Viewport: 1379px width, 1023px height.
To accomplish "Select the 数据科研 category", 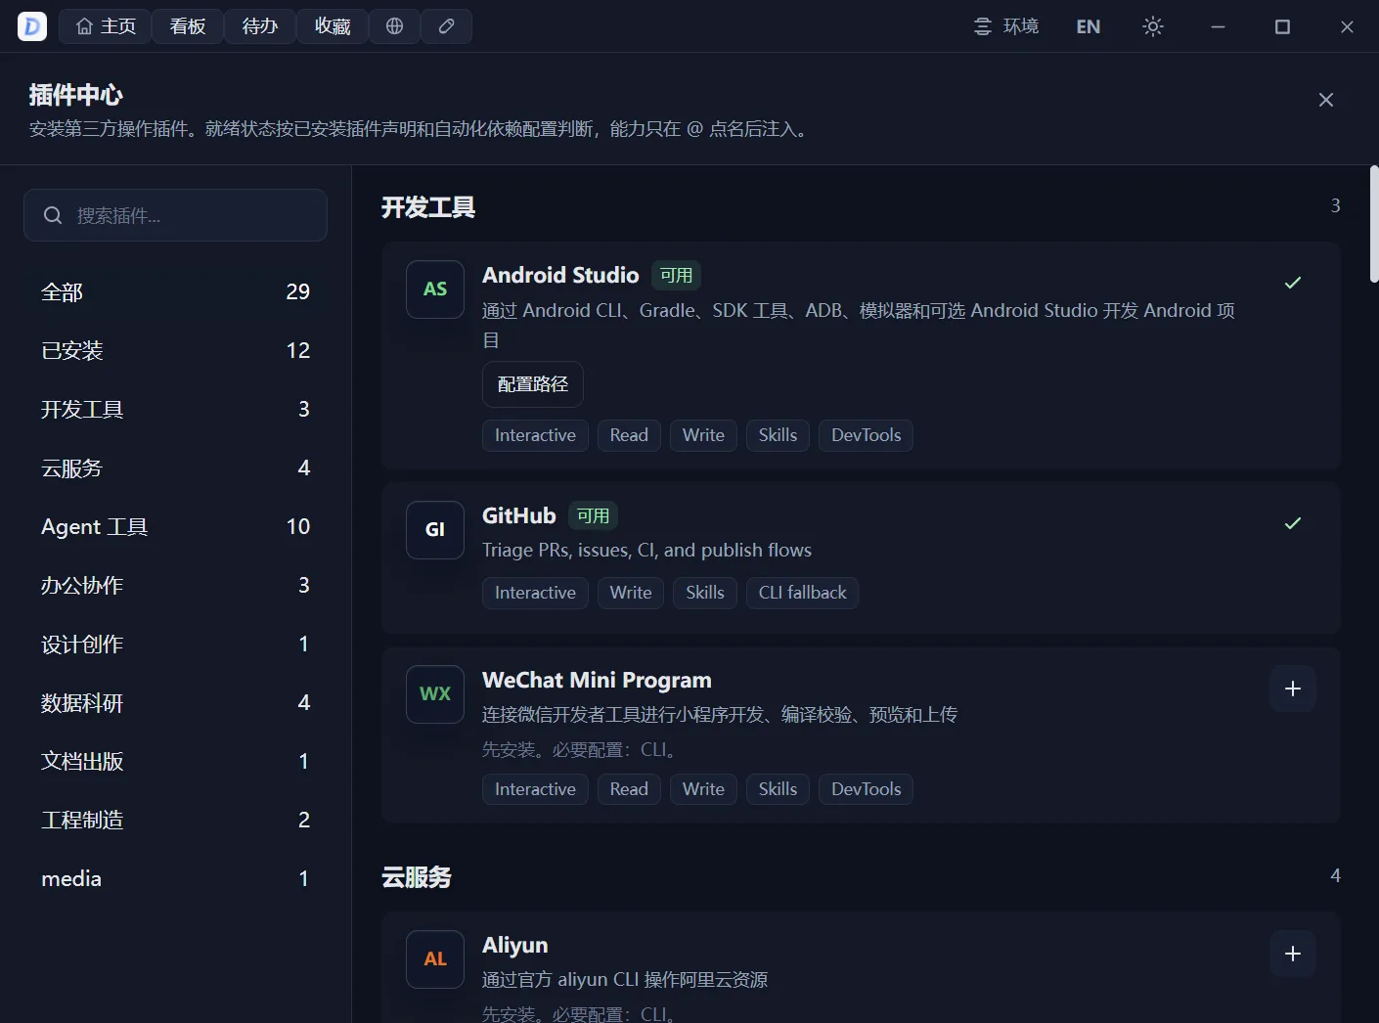I will [x=175, y=702].
